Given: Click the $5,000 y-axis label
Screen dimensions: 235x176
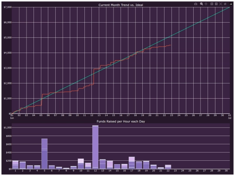Looking at the screenshot, I should (7, 37).
